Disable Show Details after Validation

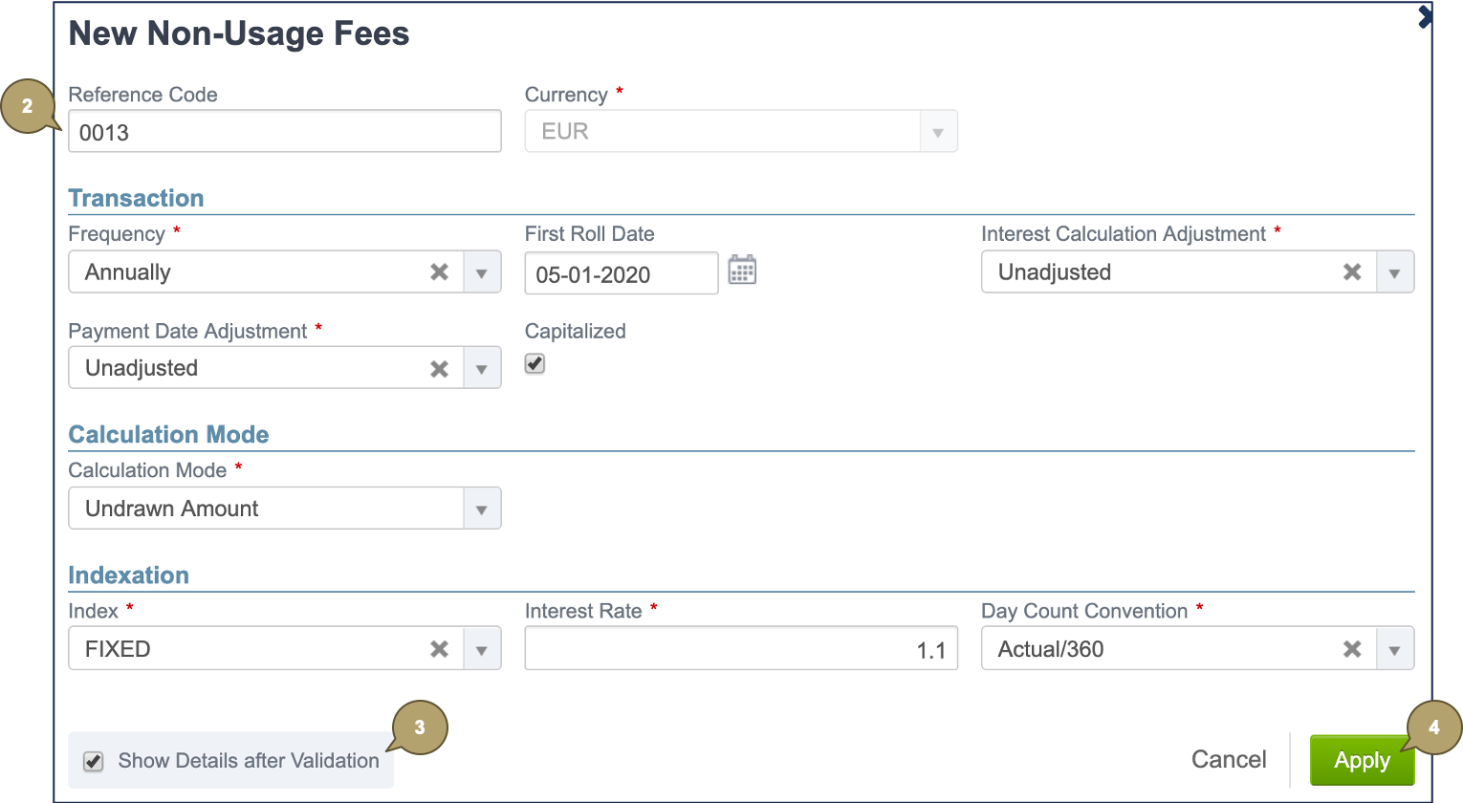(93, 761)
